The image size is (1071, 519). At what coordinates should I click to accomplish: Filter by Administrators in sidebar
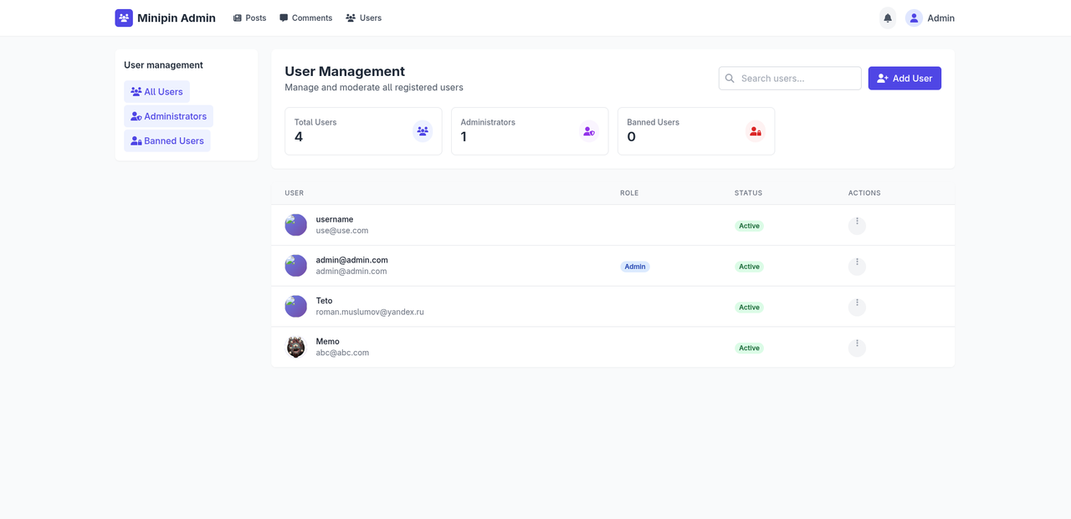tap(168, 116)
